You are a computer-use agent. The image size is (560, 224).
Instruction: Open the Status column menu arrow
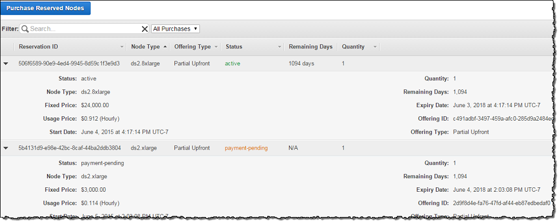click(280, 47)
